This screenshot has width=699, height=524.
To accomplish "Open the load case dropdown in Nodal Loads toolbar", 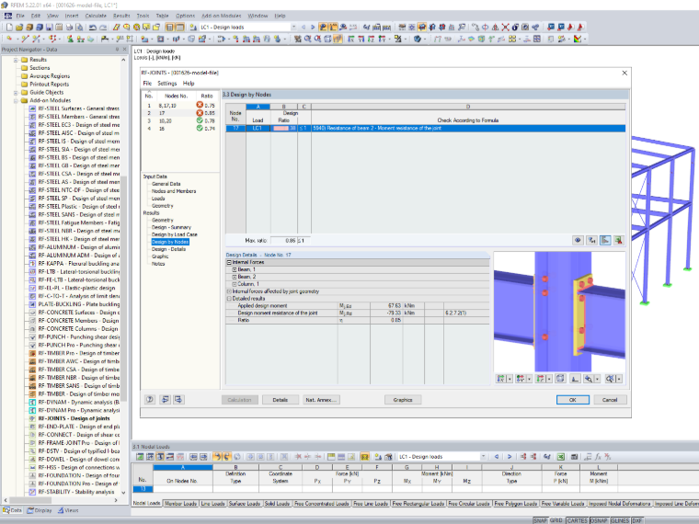I will 483,457.
